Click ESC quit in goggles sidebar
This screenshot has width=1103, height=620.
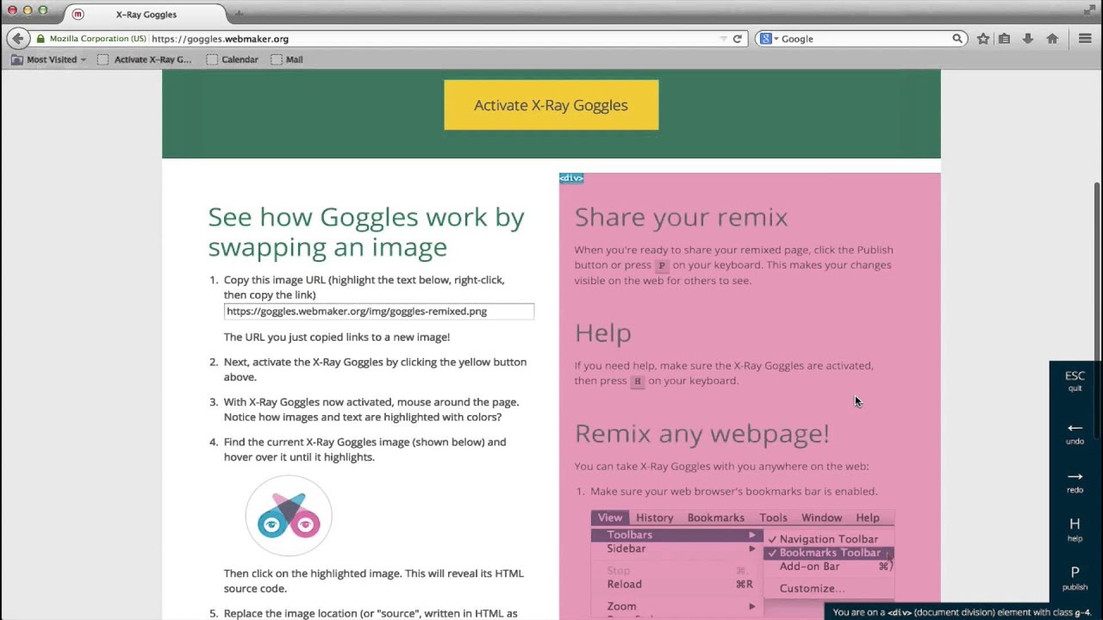(x=1075, y=381)
